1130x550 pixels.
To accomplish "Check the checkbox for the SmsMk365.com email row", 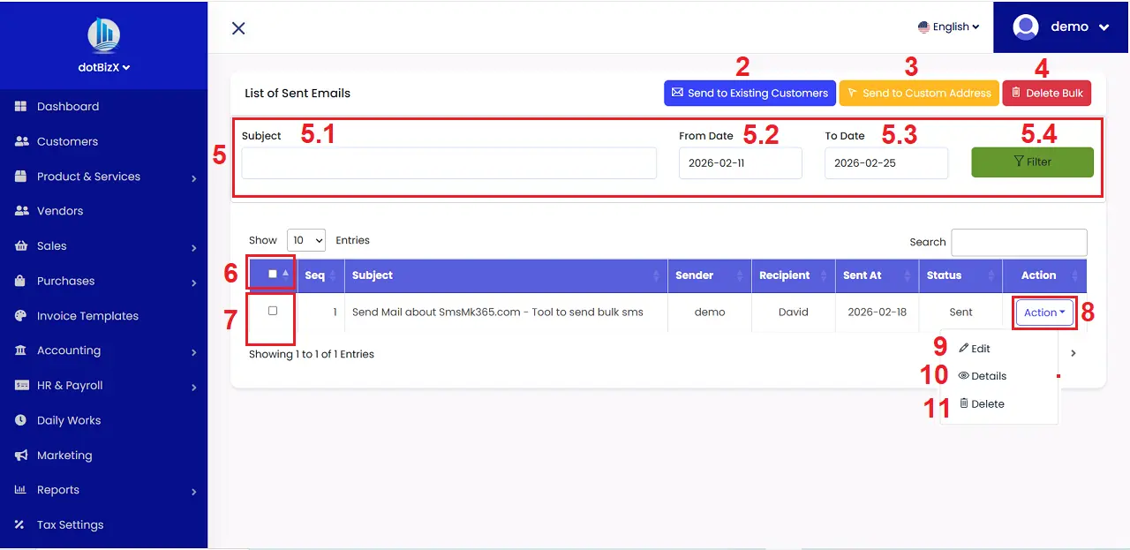I will pos(272,312).
